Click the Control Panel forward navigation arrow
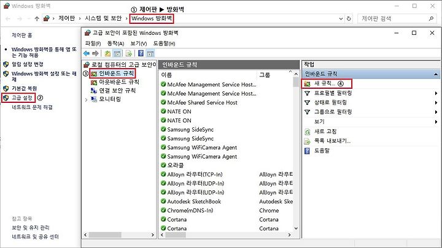The width and height of the screenshot is (442, 248). tap(20, 18)
